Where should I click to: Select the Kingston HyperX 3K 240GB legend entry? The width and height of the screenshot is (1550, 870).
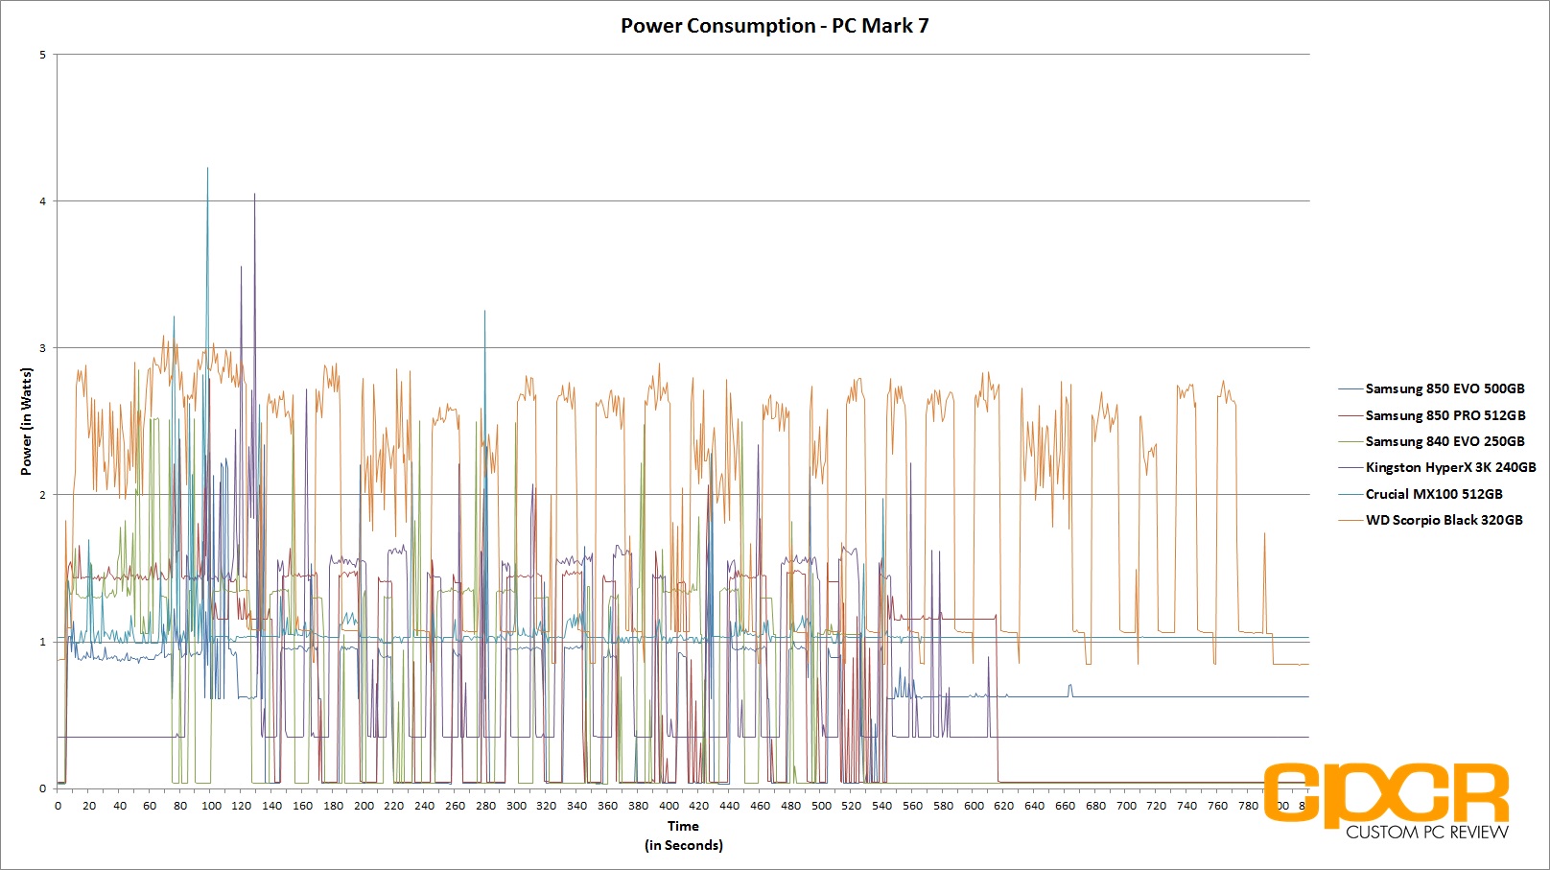click(1438, 467)
